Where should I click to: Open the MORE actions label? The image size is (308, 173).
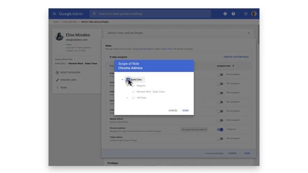pyautogui.click(x=64, y=87)
